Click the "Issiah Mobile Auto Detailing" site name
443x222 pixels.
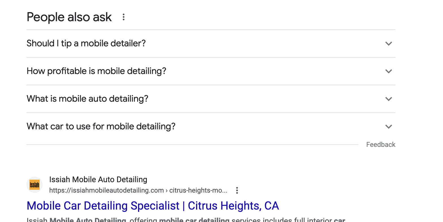point(98,180)
